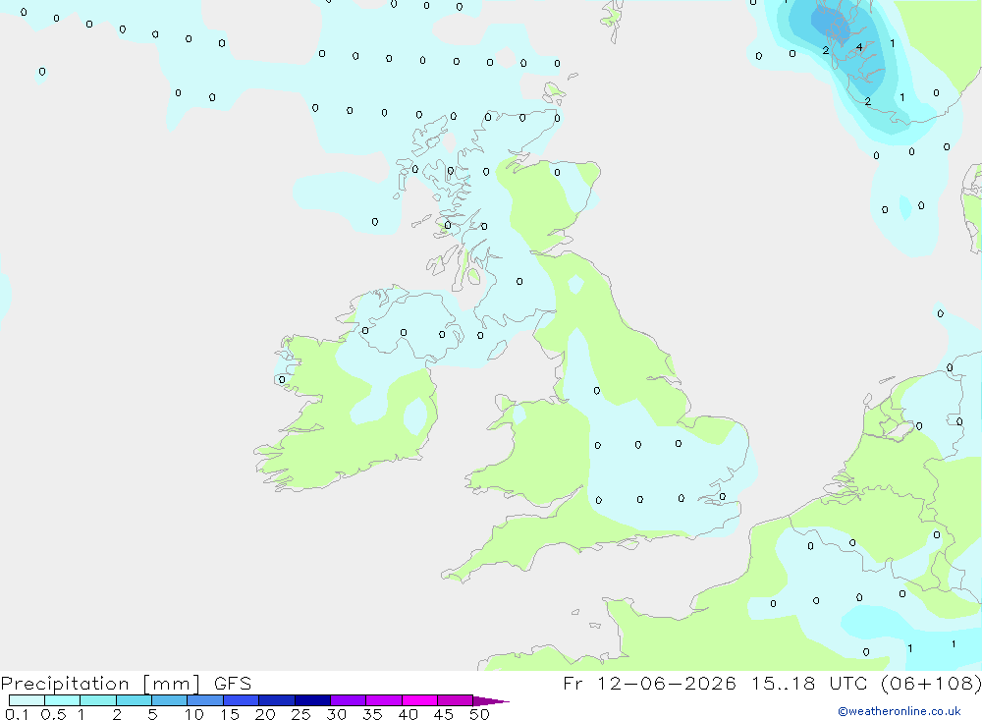Click the '25' legend scale label
The height and width of the screenshot is (720, 982).
click(300, 714)
